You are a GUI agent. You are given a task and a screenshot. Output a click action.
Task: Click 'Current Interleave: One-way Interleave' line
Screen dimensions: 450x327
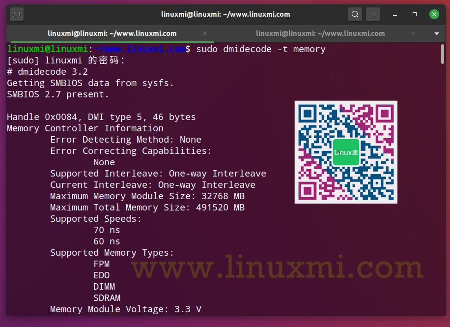point(153,185)
